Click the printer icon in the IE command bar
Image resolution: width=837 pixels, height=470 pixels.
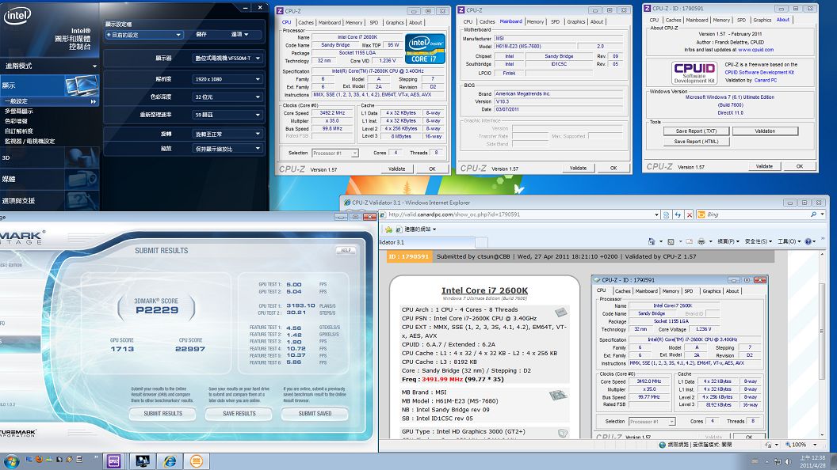coord(701,241)
